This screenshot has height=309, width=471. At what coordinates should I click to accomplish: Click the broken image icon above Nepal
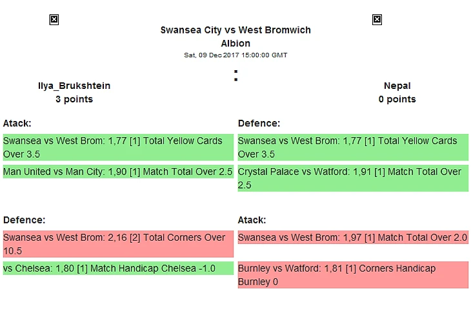(377, 20)
